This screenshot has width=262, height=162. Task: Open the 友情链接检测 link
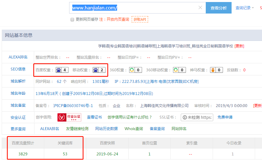(77, 129)
